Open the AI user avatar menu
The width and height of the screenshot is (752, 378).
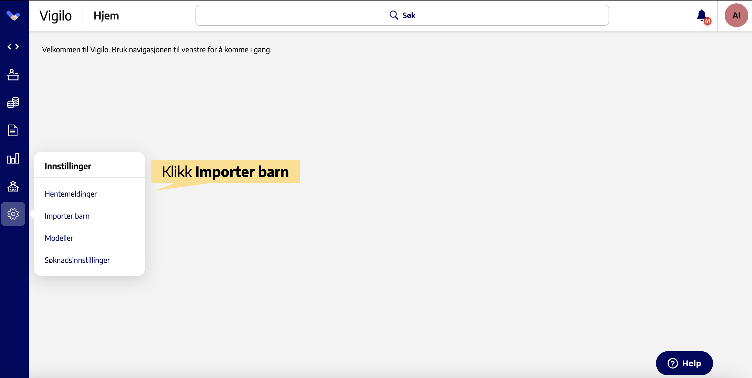(736, 15)
